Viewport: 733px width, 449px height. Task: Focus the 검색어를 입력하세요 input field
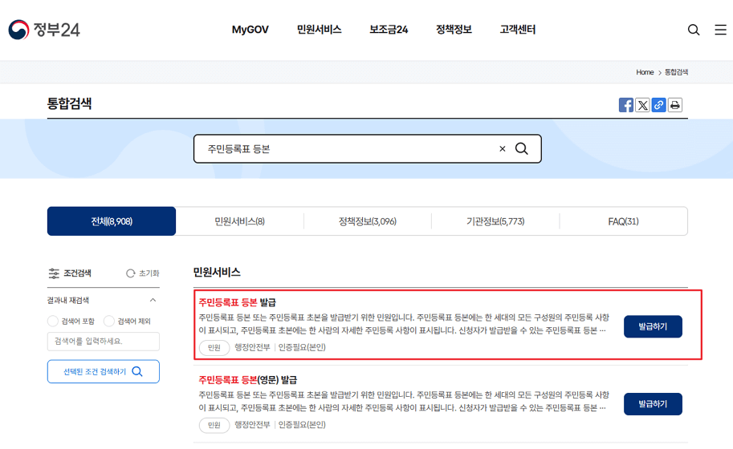104,342
